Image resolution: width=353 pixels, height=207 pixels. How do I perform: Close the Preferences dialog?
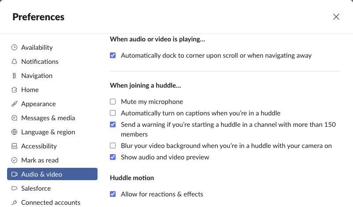point(336,17)
